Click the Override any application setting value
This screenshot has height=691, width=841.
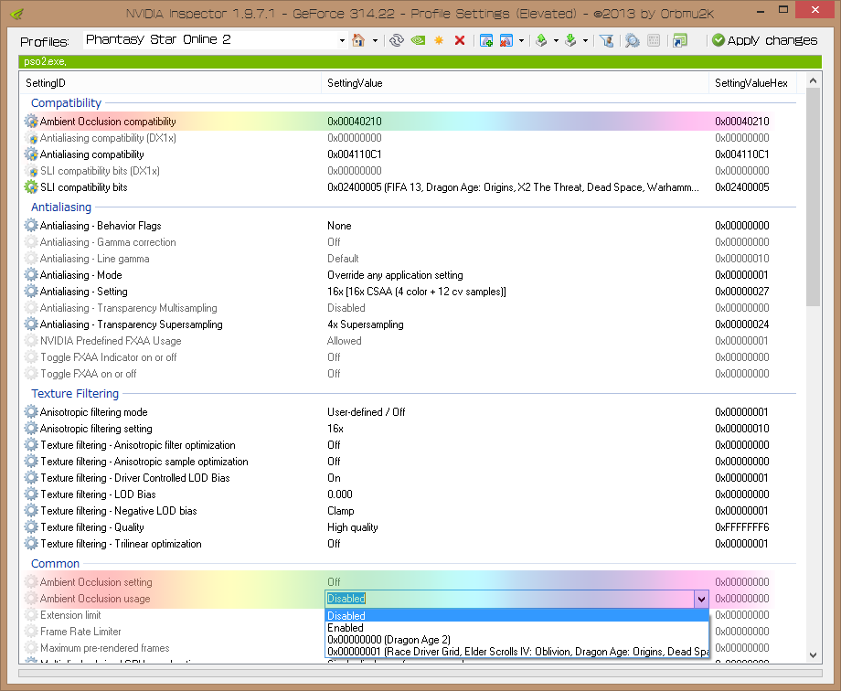395,275
